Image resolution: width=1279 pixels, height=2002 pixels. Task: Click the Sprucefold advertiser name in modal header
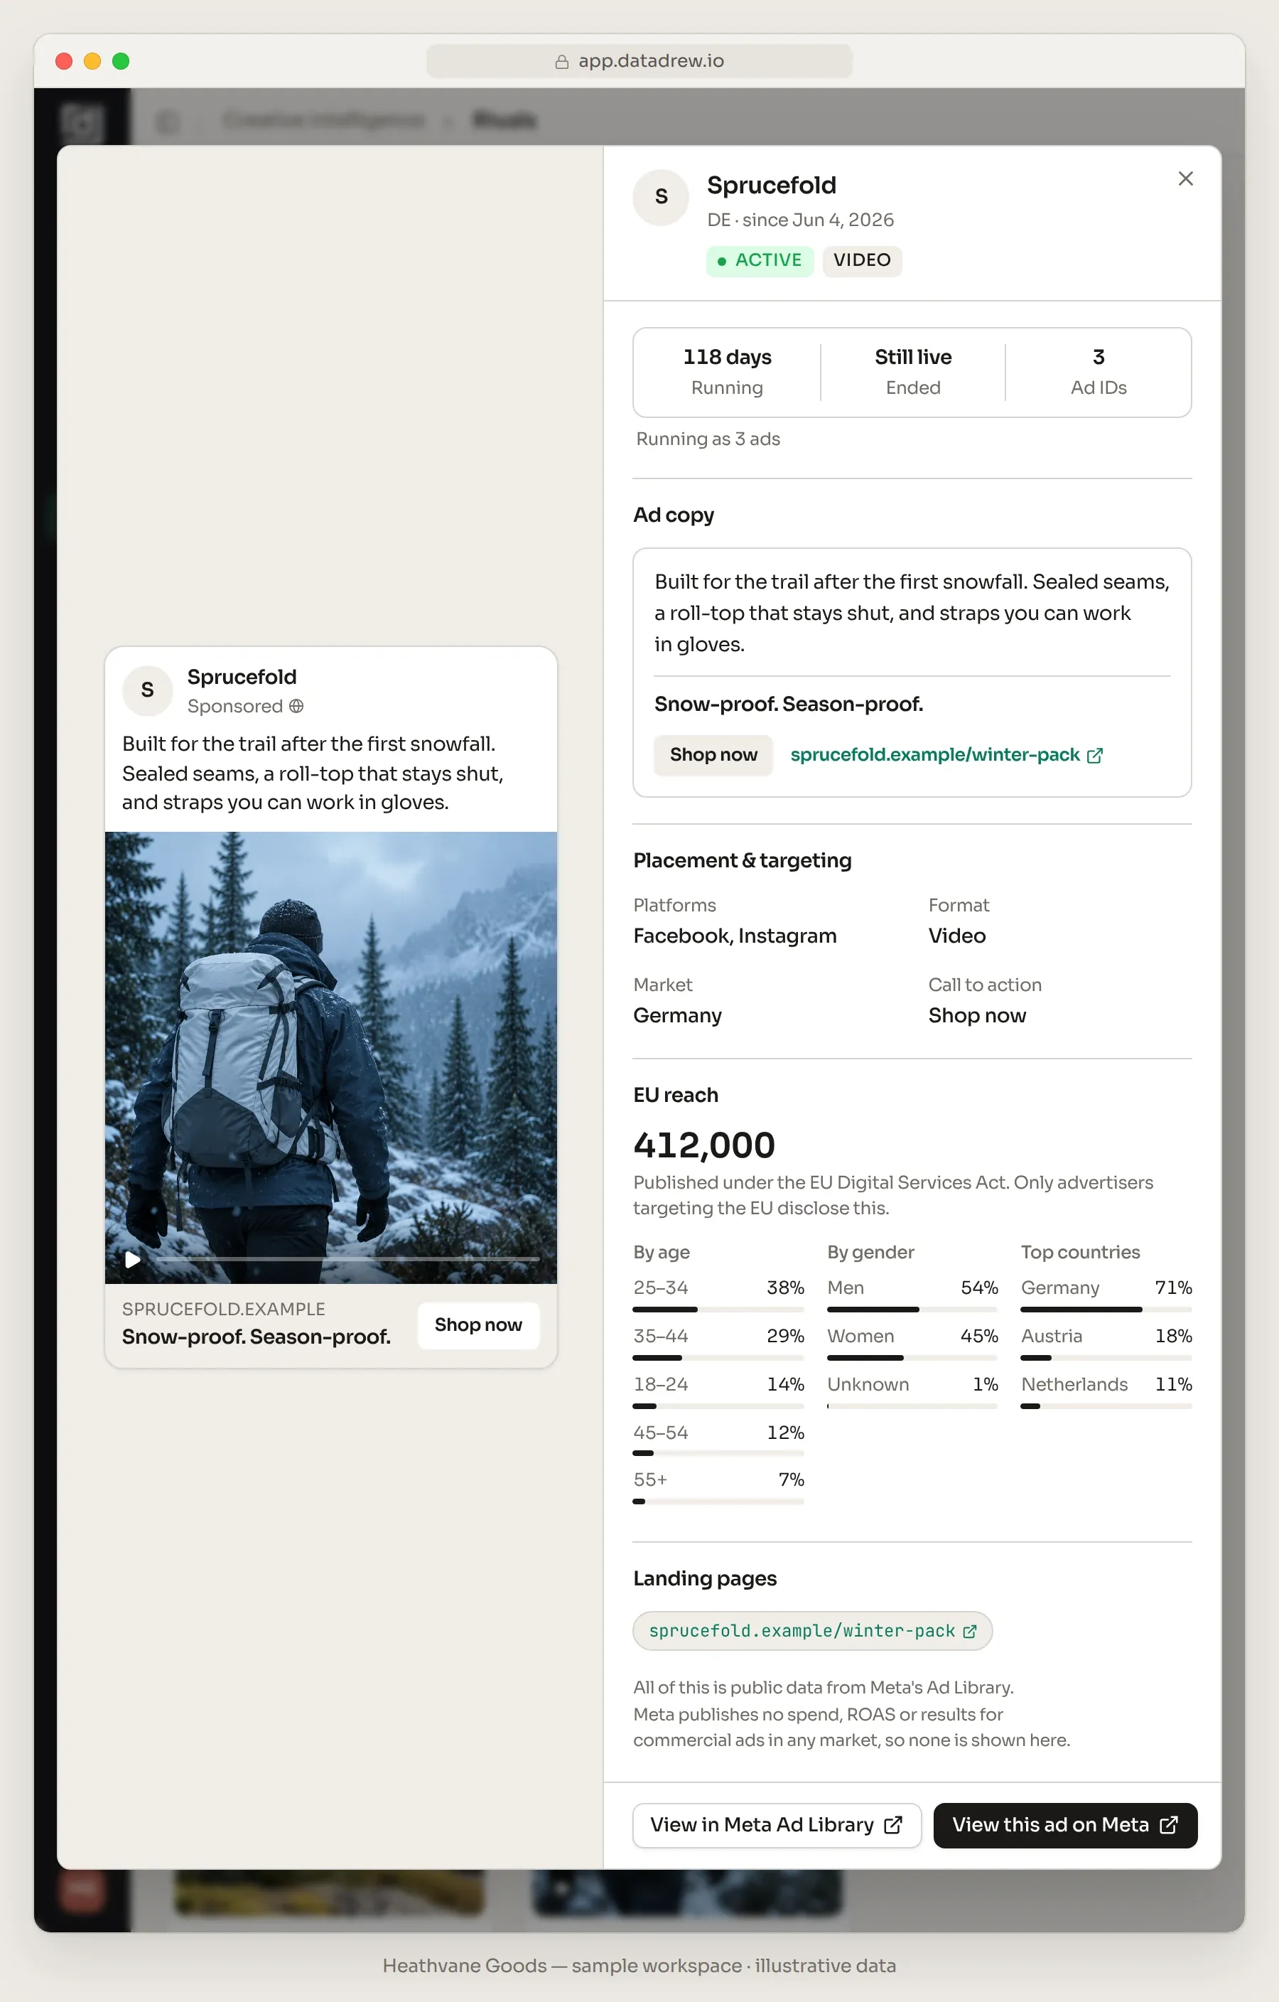(771, 186)
